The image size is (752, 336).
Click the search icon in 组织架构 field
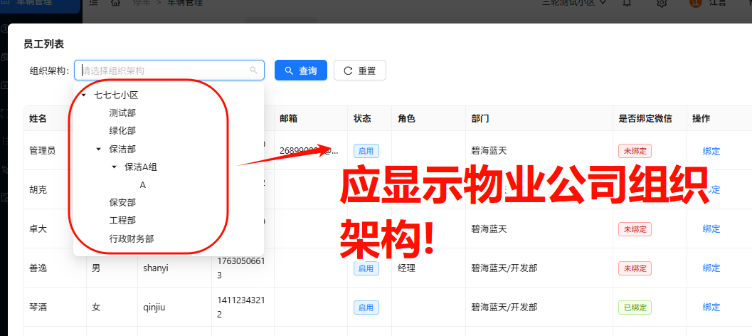253,70
